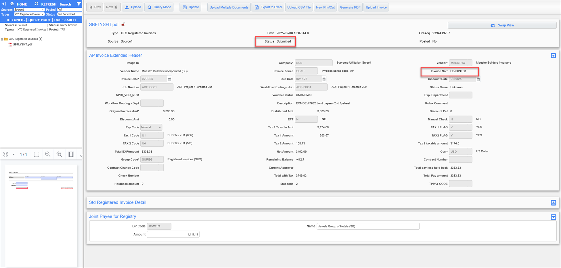This screenshot has width=561, height=268.
Task: Collapse the AP Invoice Extended Header section
Action: click(x=553, y=56)
